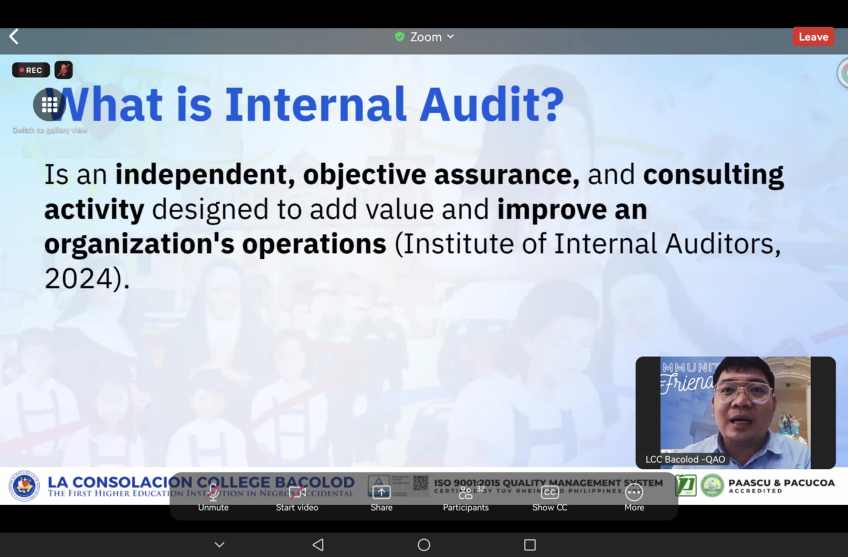The height and width of the screenshot is (557, 848).
Task: Tap the Android Home circle button
Action: 424,545
